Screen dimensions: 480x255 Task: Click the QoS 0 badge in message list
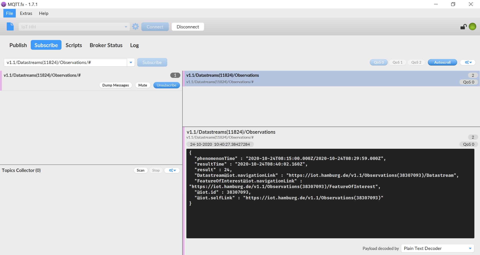click(x=468, y=82)
